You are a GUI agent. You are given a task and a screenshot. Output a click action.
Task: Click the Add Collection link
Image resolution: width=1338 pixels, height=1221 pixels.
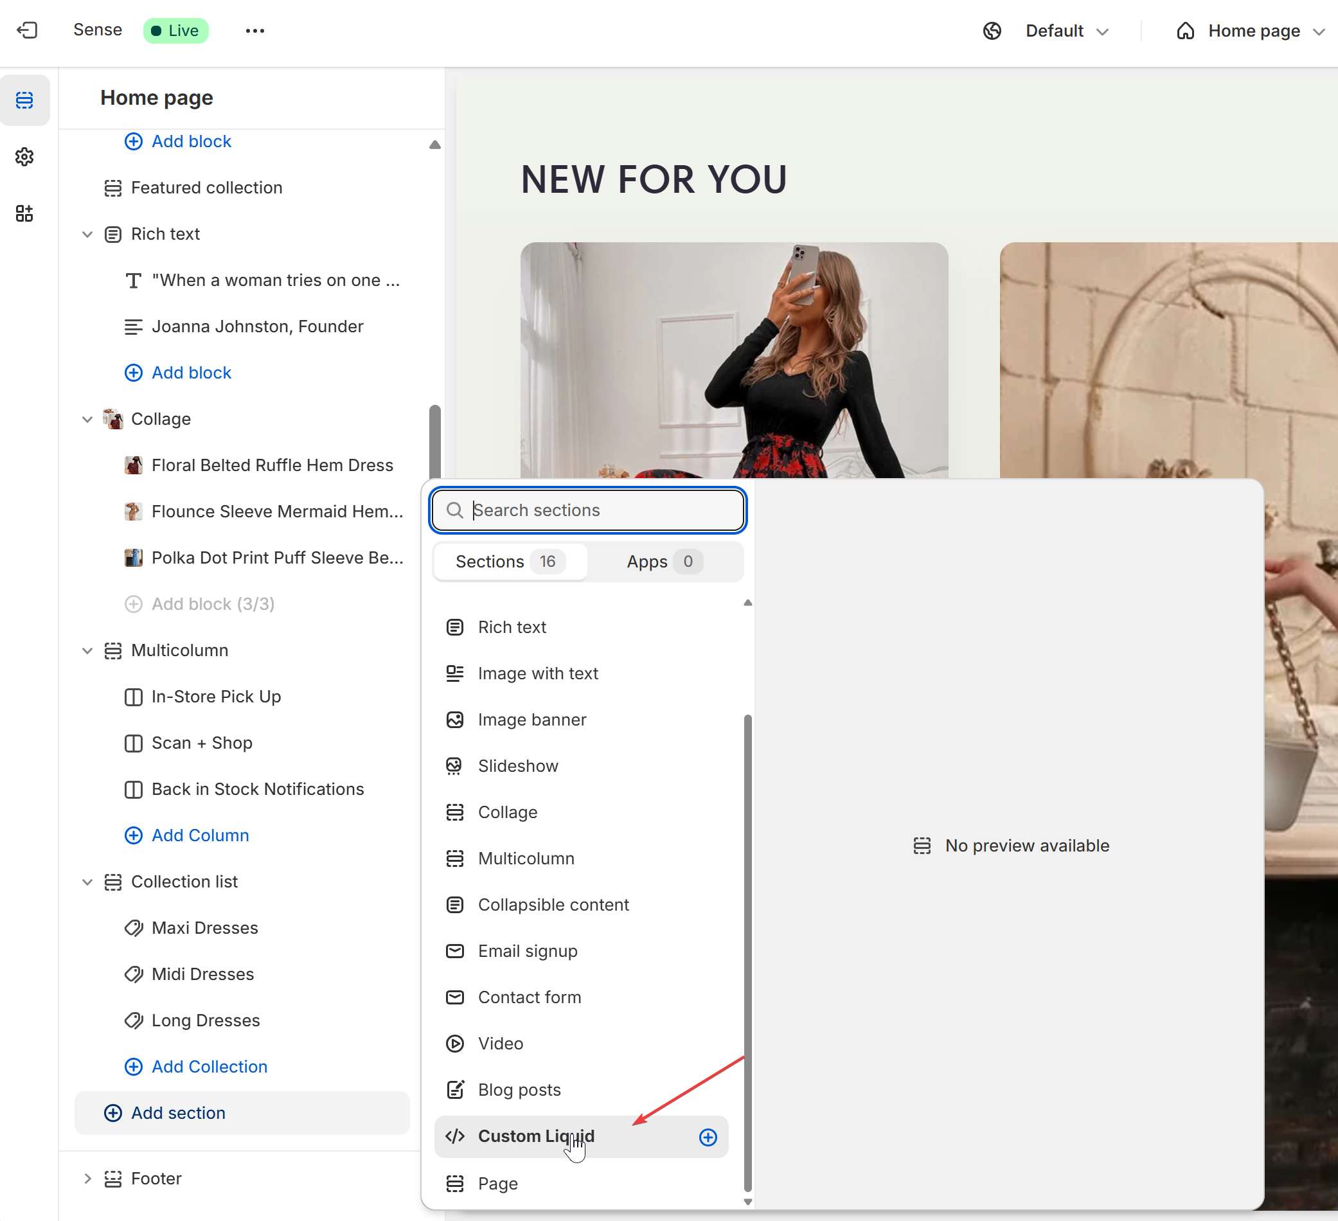coord(209,1066)
